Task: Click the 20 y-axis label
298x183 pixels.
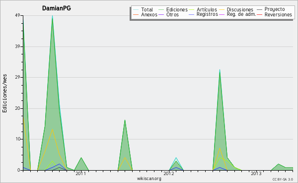Action: point(18,108)
